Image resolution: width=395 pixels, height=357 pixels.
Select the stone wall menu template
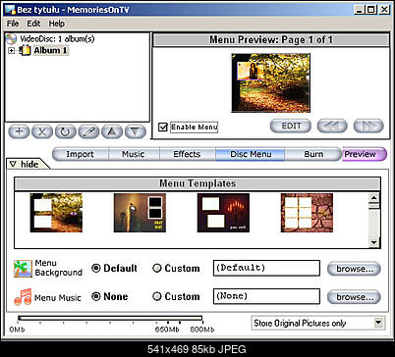[x=307, y=213]
